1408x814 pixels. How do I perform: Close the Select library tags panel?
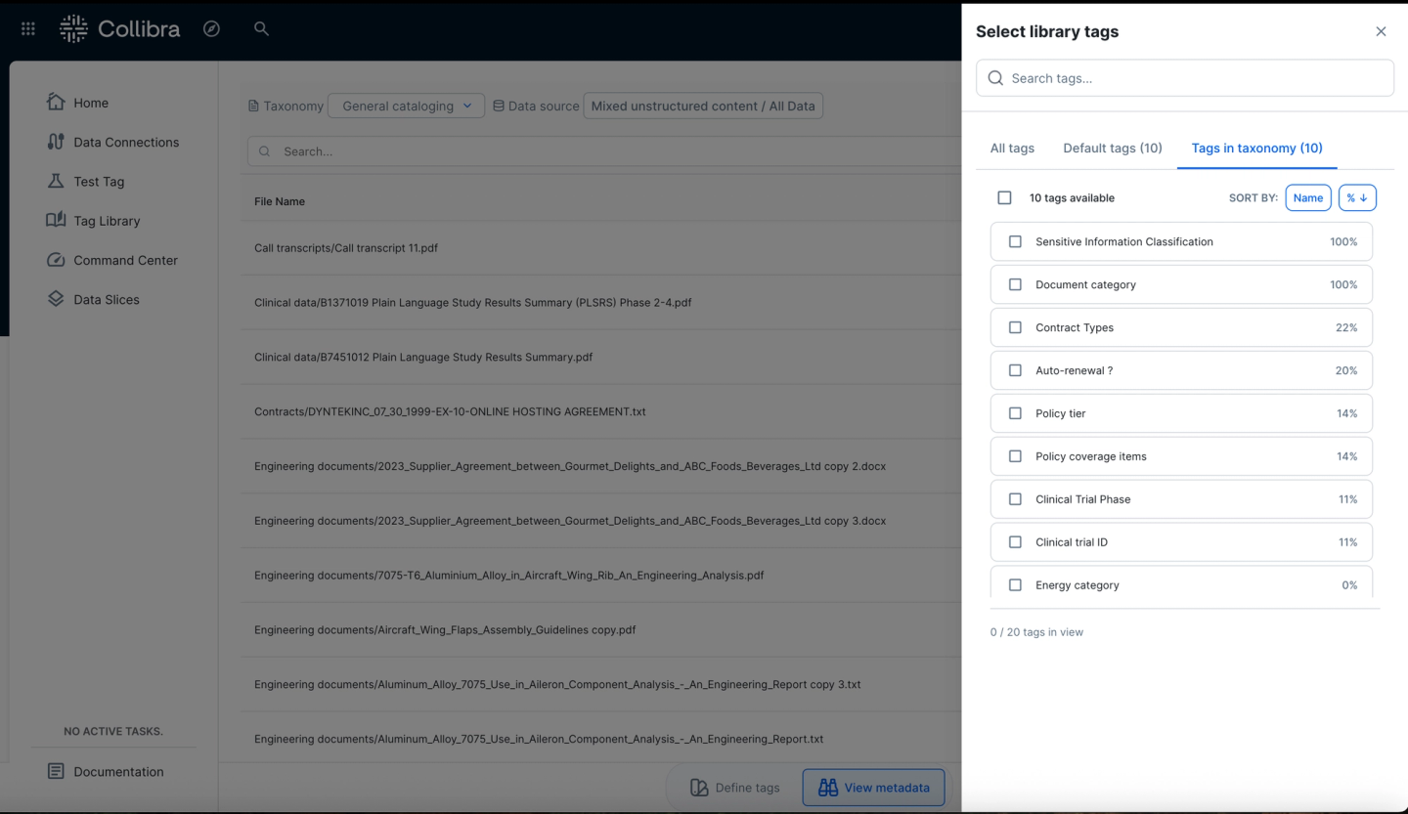[x=1381, y=31]
